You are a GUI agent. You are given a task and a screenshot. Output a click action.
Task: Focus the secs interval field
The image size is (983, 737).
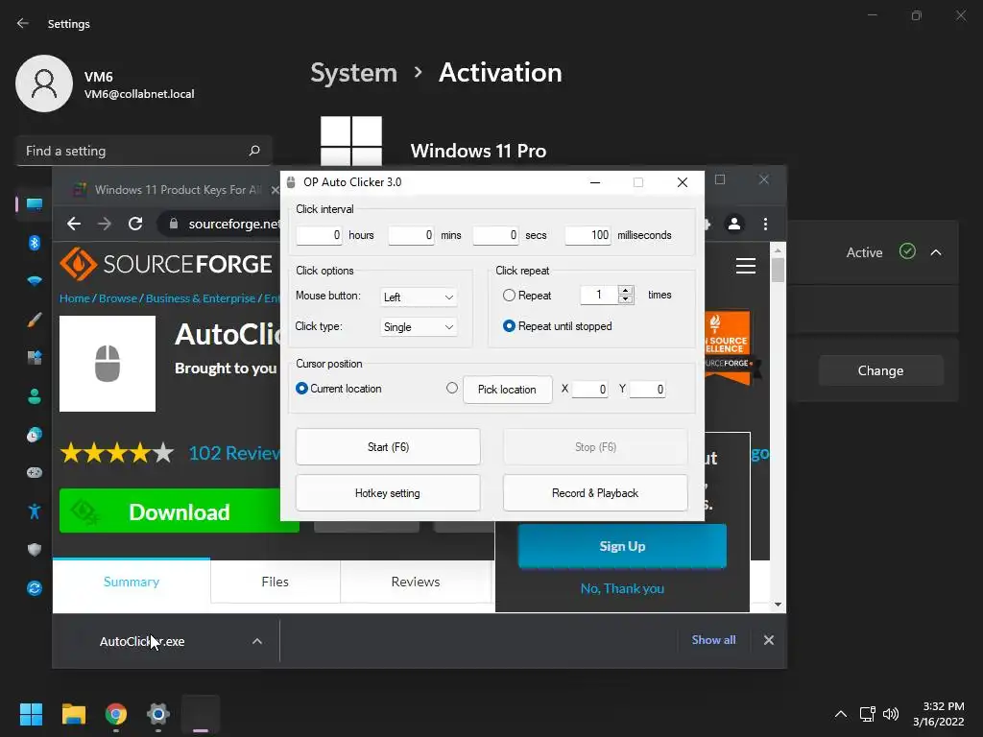pyautogui.click(x=496, y=235)
